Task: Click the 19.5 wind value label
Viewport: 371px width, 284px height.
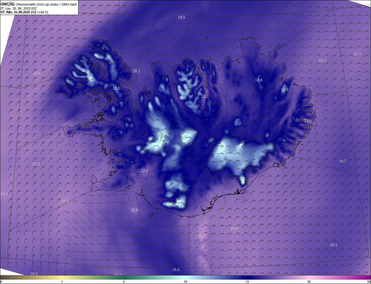Action: (x=181, y=17)
